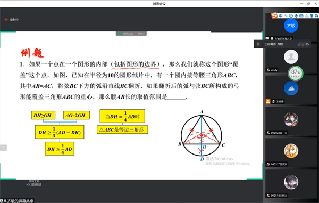Image resolution: width=319 pixels, height=203 pixels.
Task: Click the 当DH = 1/4 AD时 yellow box
Action: point(122,116)
